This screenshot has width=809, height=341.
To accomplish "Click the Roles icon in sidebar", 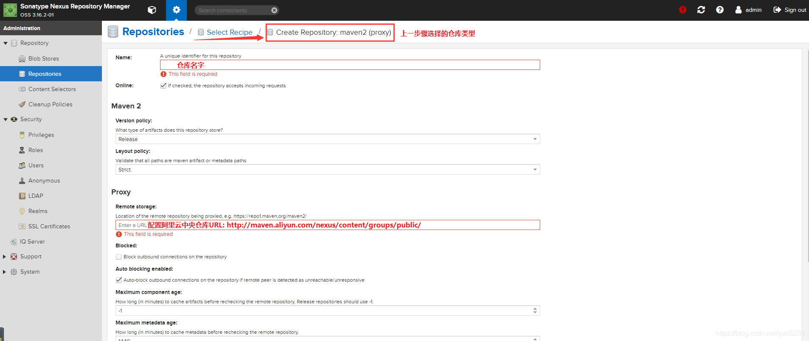I will point(22,150).
